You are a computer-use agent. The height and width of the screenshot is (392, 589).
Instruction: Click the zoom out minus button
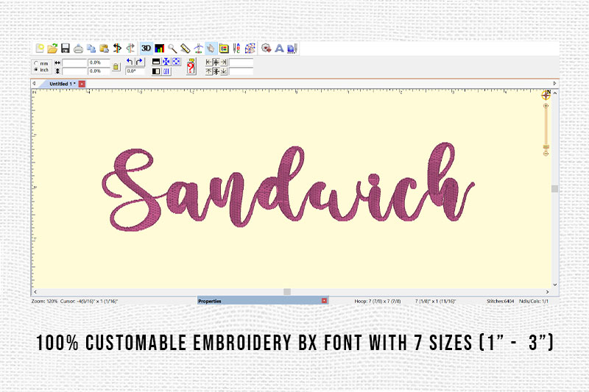(x=546, y=154)
